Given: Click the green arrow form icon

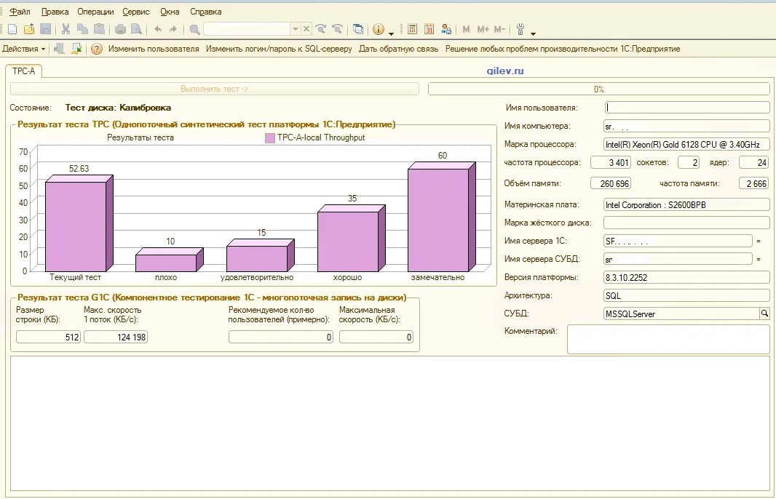Looking at the screenshot, I should pos(76,49).
